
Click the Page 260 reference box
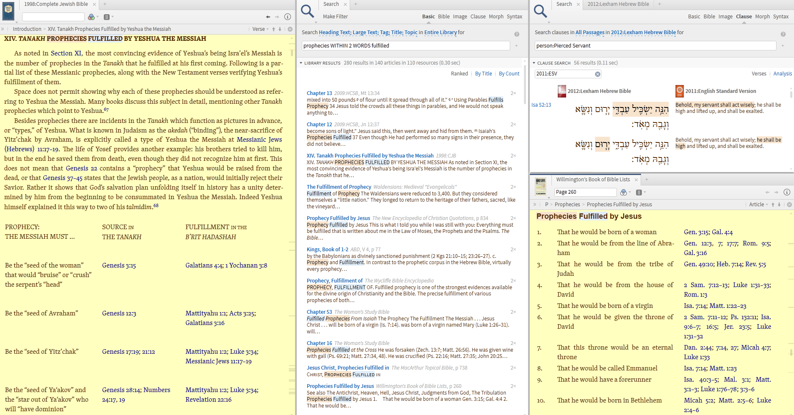tap(586, 192)
